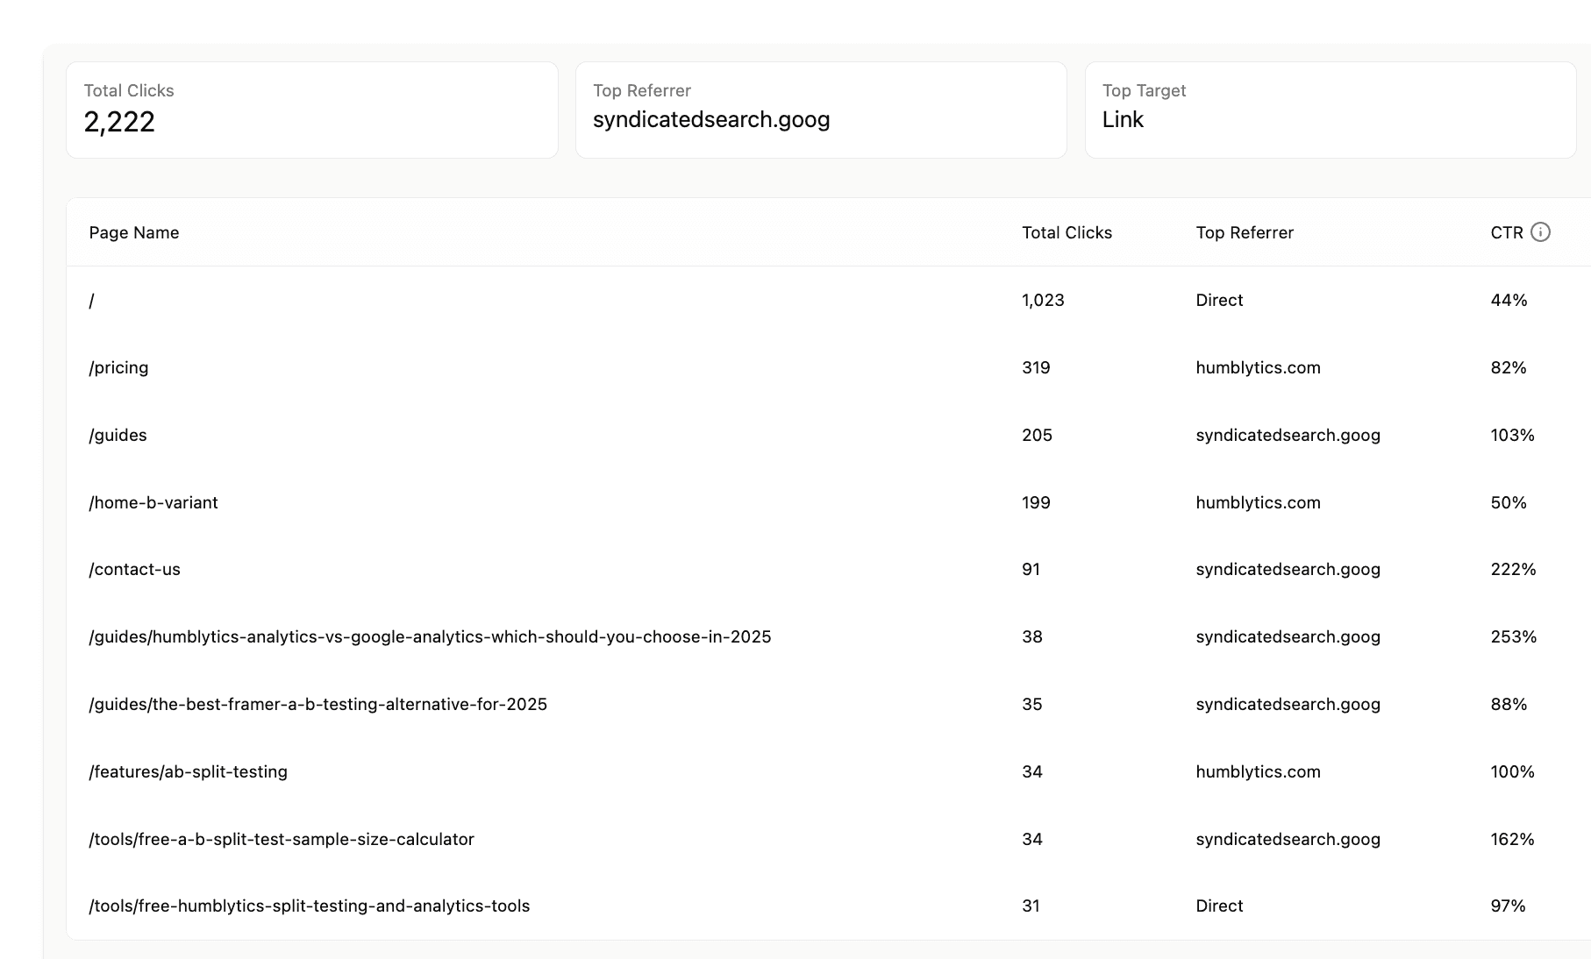Click the 35 clicks value
Viewport: 1591px width, 959px height.
(x=1032, y=704)
